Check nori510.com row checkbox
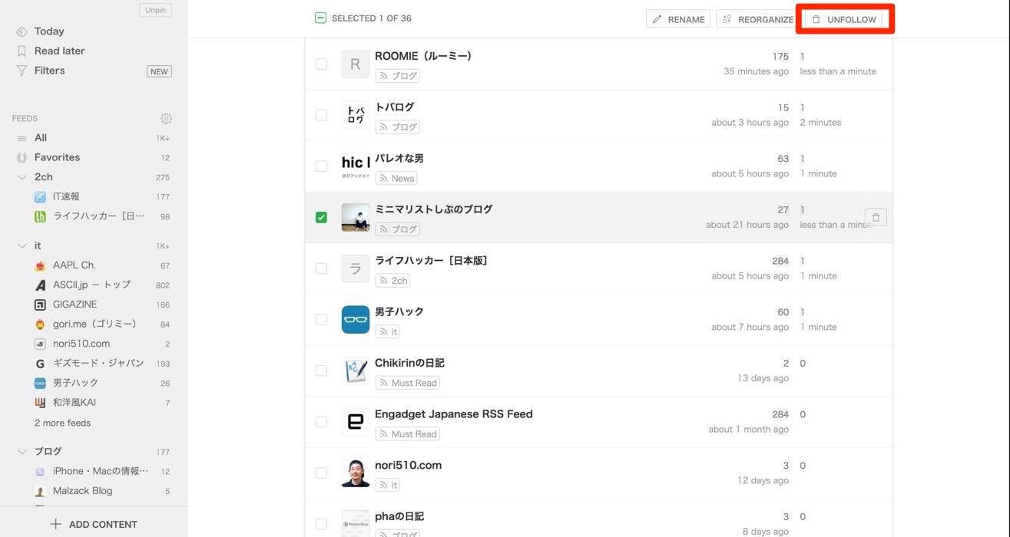1010x537 pixels. coord(321,473)
